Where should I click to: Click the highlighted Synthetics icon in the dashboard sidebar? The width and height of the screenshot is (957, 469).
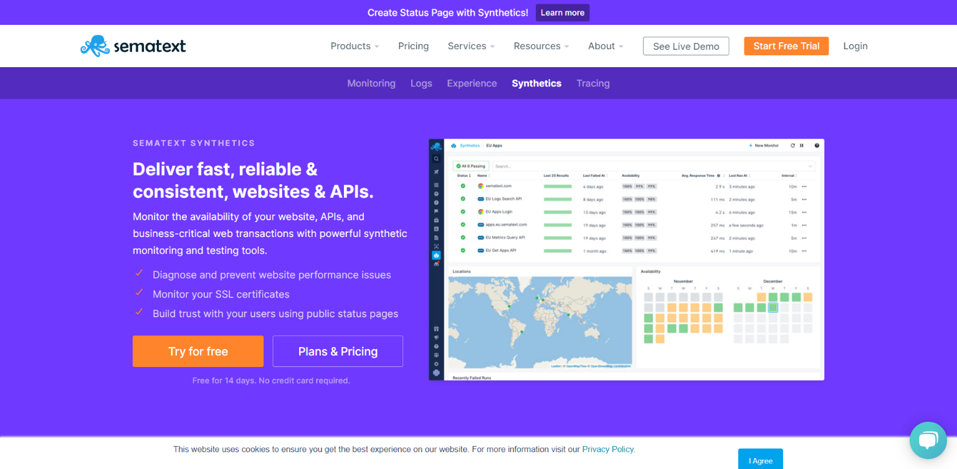(x=436, y=255)
